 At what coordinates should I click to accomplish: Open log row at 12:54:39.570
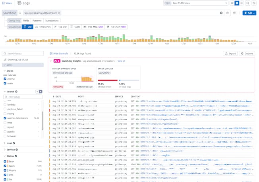(x=152, y=101)
